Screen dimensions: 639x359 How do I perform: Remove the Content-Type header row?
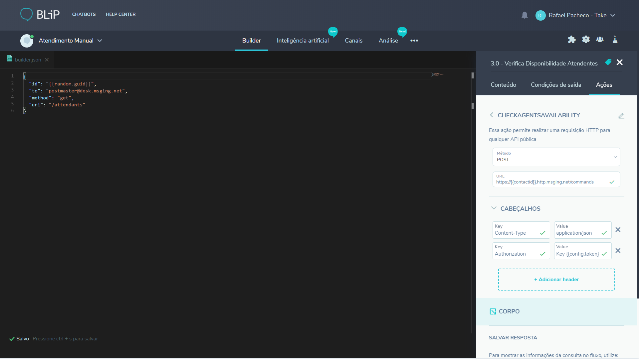[x=618, y=230]
